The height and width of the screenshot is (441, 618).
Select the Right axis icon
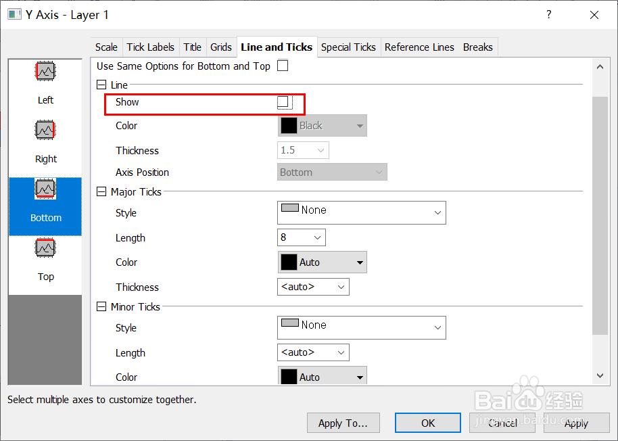pos(45,131)
